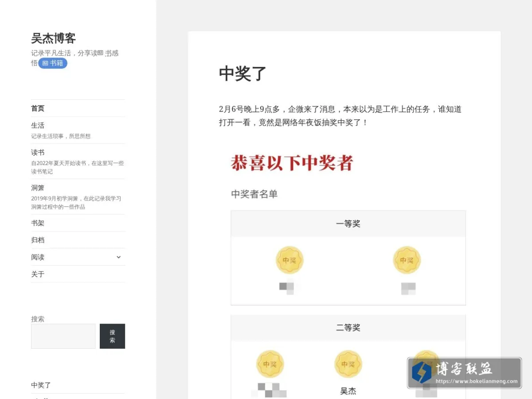This screenshot has width=532, height=399.
Task: Click the 吴杰 winner name
Action: pyautogui.click(x=348, y=391)
